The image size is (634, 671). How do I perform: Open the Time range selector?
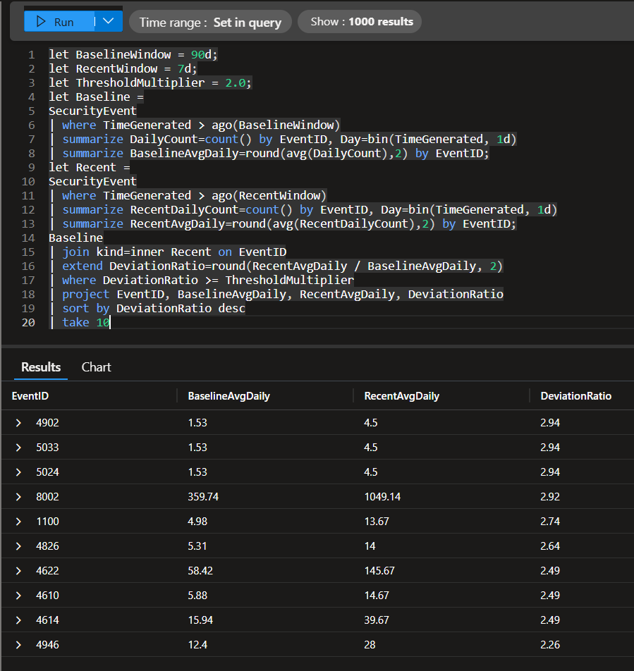coord(210,22)
